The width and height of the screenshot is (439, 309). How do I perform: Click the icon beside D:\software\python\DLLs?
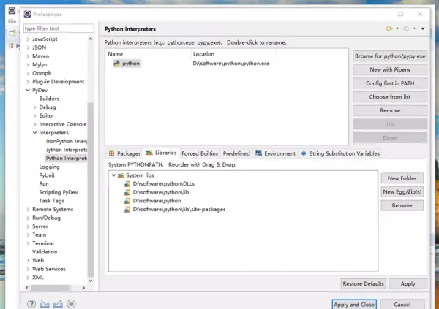(x=127, y=184)
